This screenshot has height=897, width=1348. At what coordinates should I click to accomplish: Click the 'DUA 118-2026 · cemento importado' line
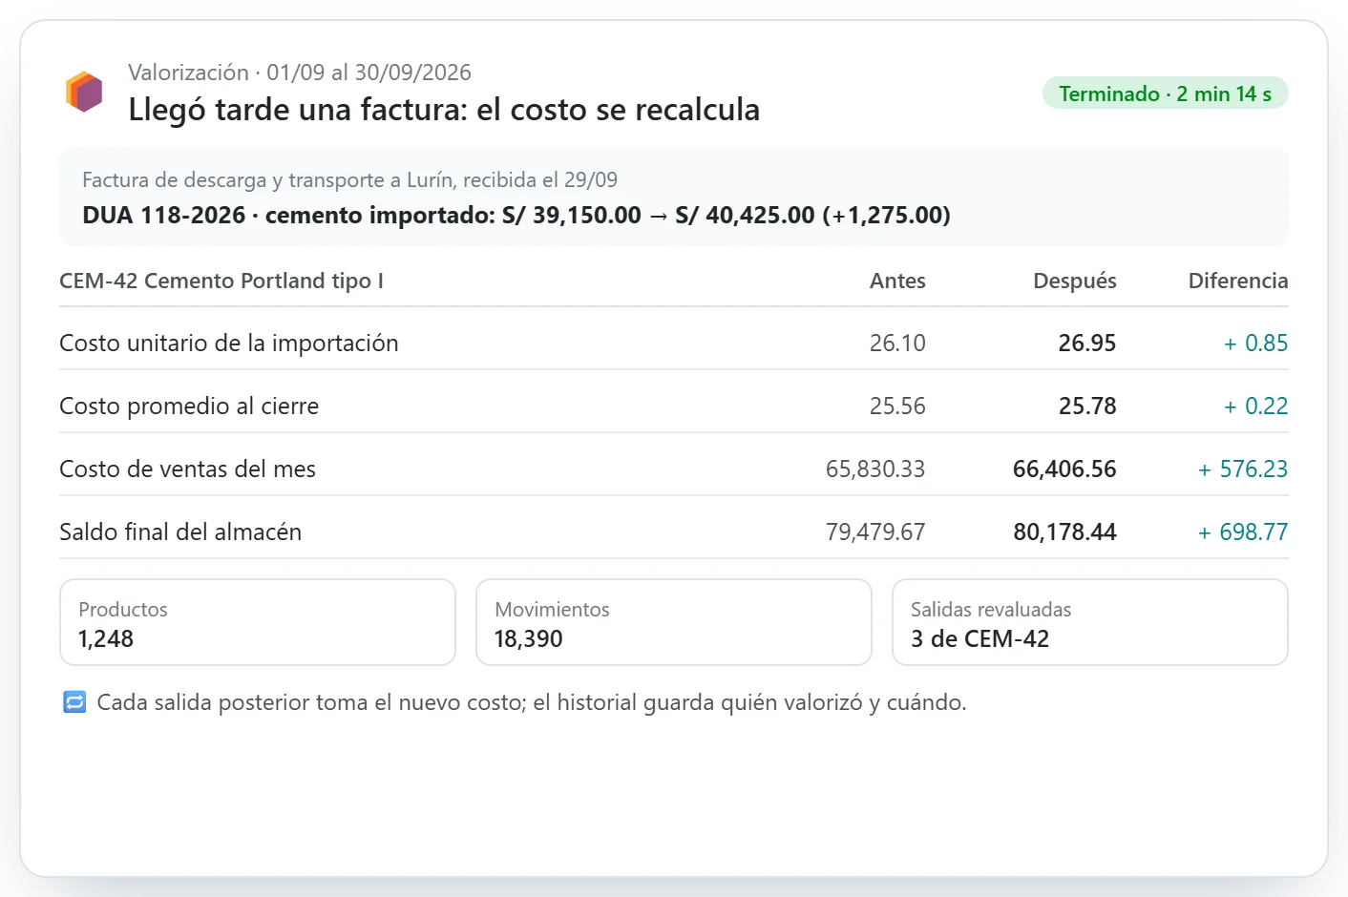pyautogui.click(x=516, y=215)
